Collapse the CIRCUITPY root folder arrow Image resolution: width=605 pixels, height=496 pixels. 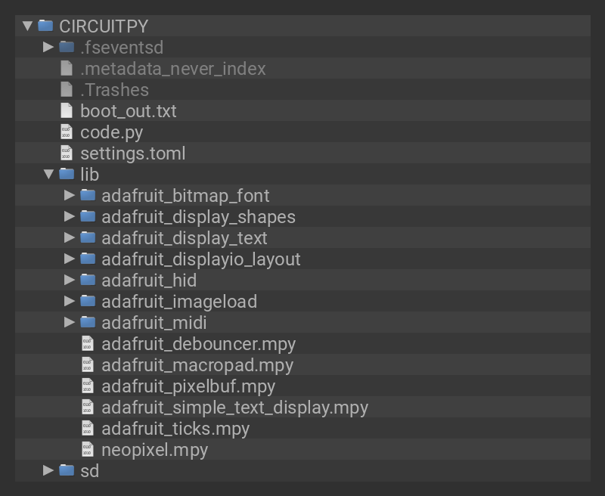pos(27,26)
